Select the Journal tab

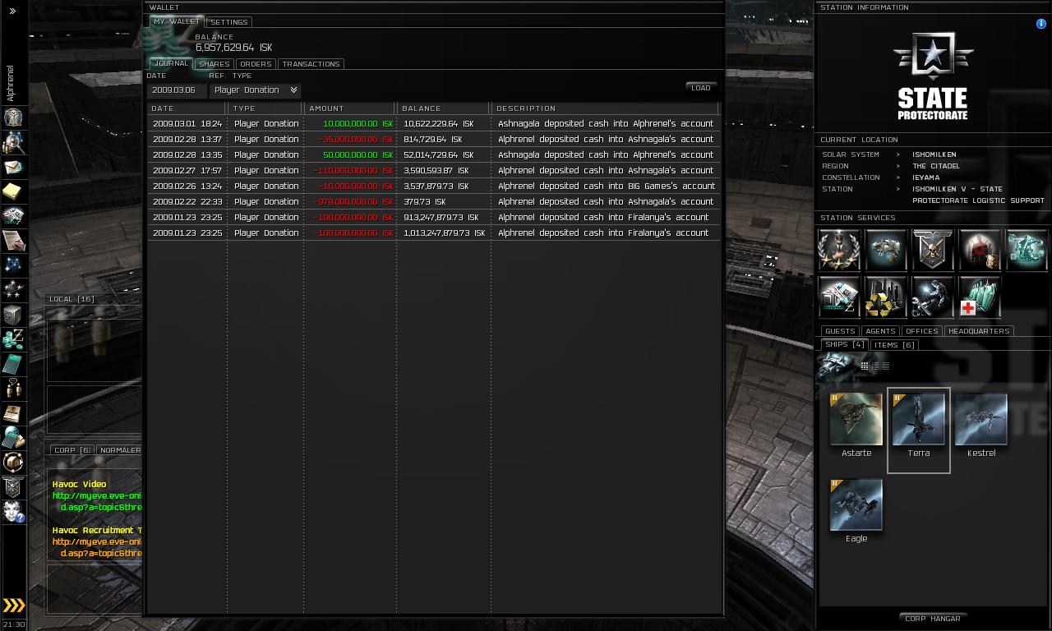point(172,63)
